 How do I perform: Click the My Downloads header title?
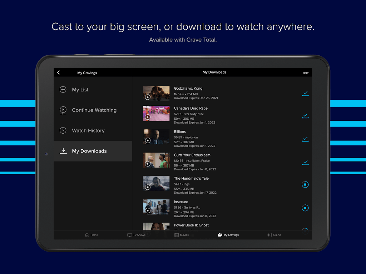click(214, 72)
